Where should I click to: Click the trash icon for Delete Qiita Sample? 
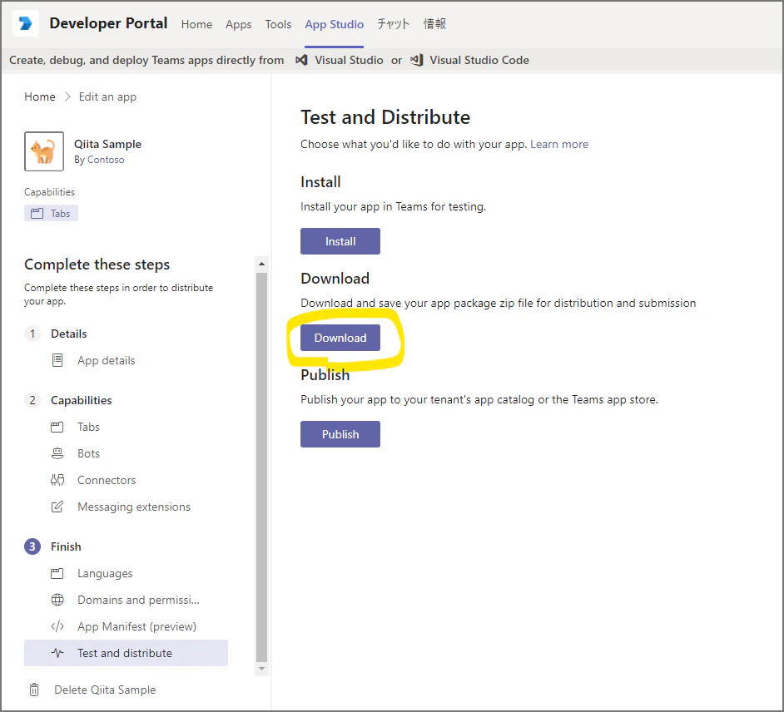click(34, 690)
